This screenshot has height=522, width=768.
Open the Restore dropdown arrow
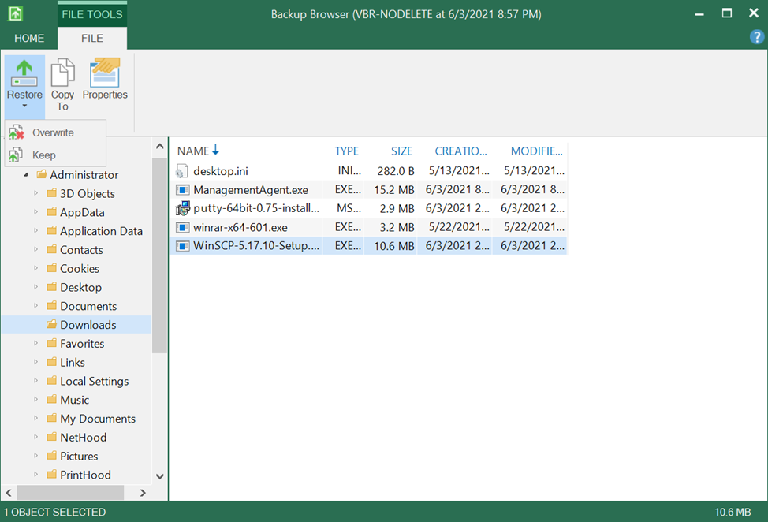(24, 106)
